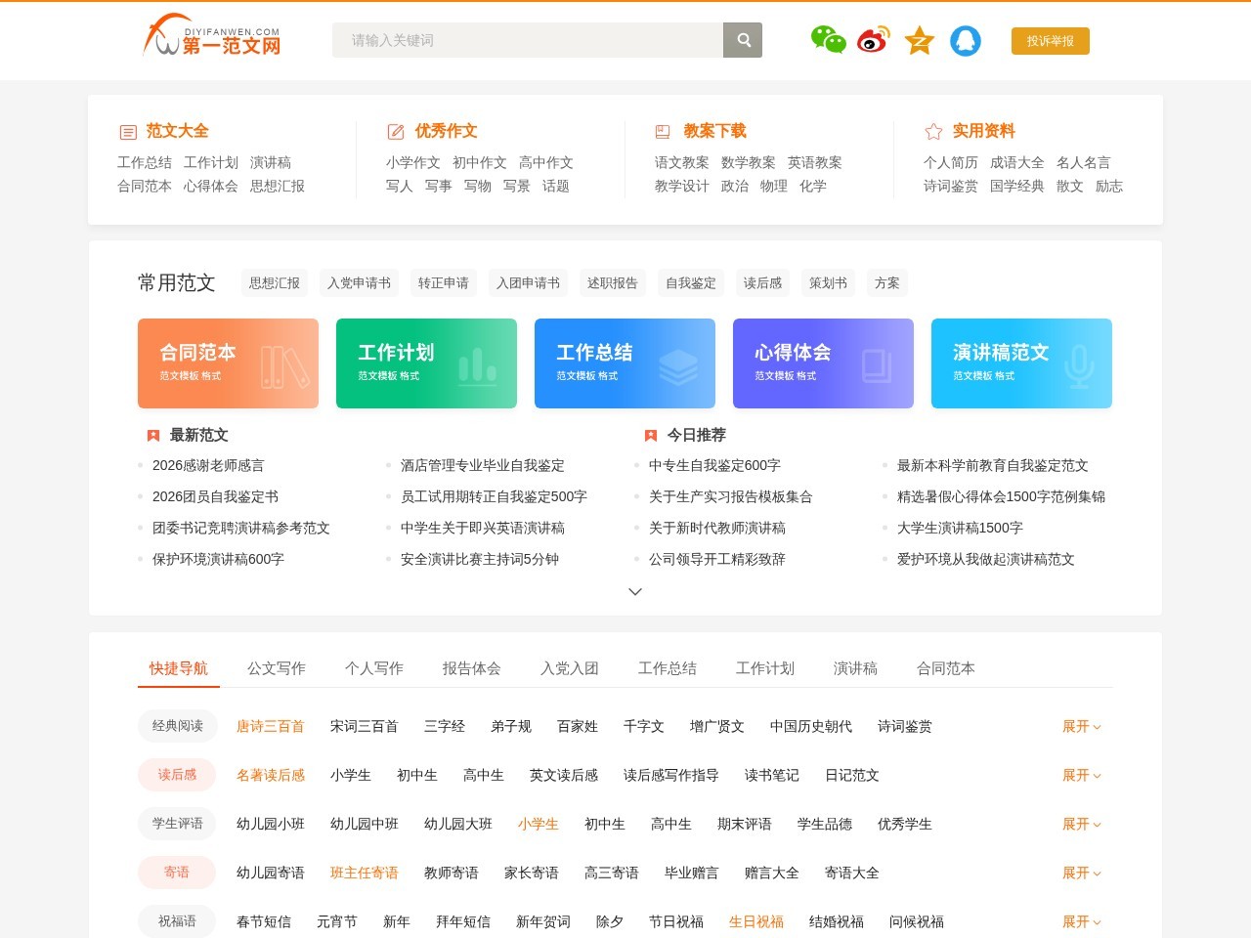This screenshot has height=938, width=1251.
Task: Open the Weibo share icon
Action: tap(873, 40)
